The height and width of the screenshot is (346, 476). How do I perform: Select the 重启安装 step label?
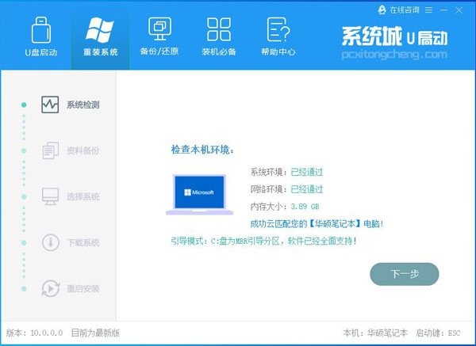[83, 289]
